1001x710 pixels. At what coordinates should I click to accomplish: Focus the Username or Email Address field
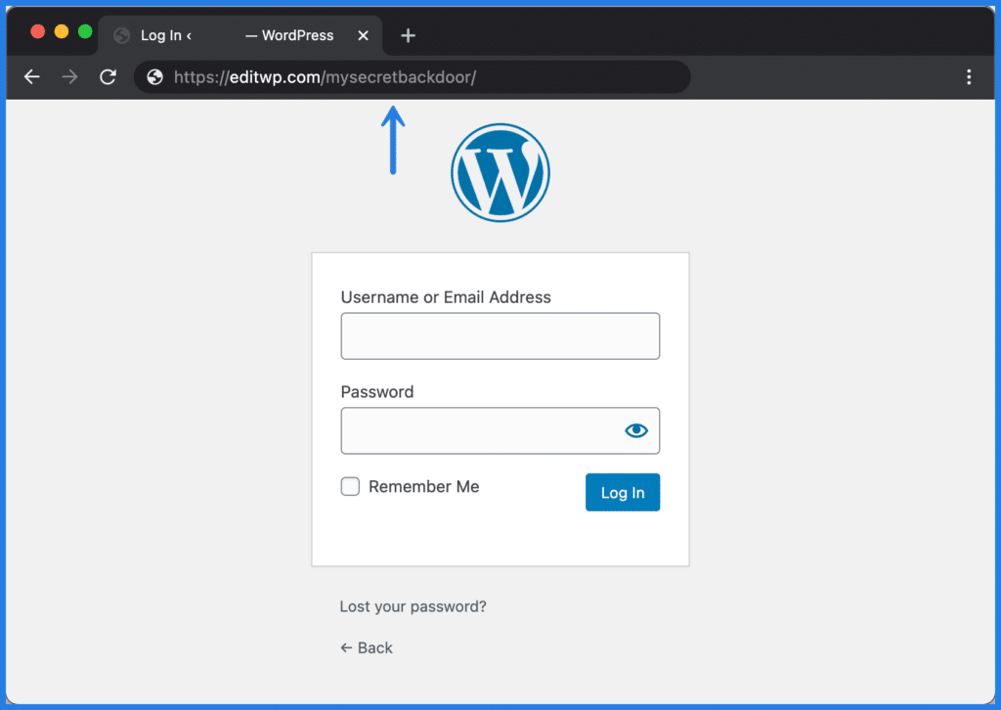(x=500, y=335)
